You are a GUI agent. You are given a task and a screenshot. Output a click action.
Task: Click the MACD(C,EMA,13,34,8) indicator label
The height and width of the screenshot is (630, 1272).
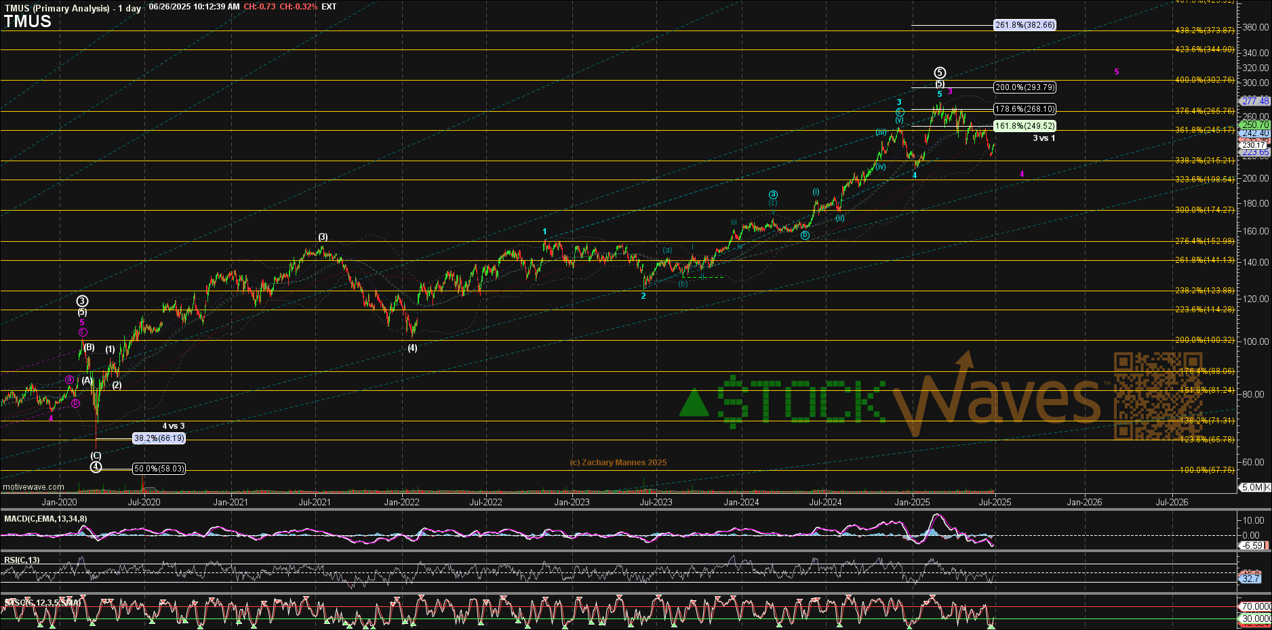click(45, 519)
